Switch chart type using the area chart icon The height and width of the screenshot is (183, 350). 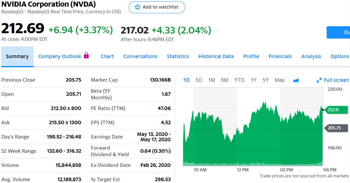click(296, 80)
